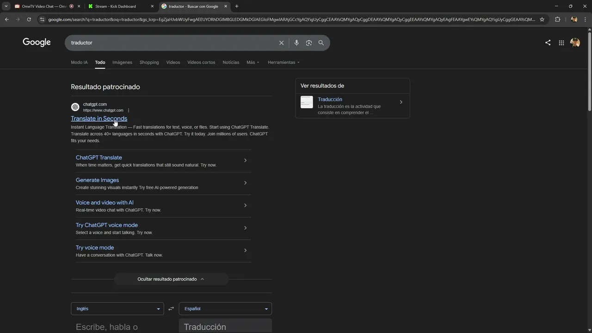Start voice search with microphone icon
The width and height of the screenshot is (592, 333).
point(296,43)
